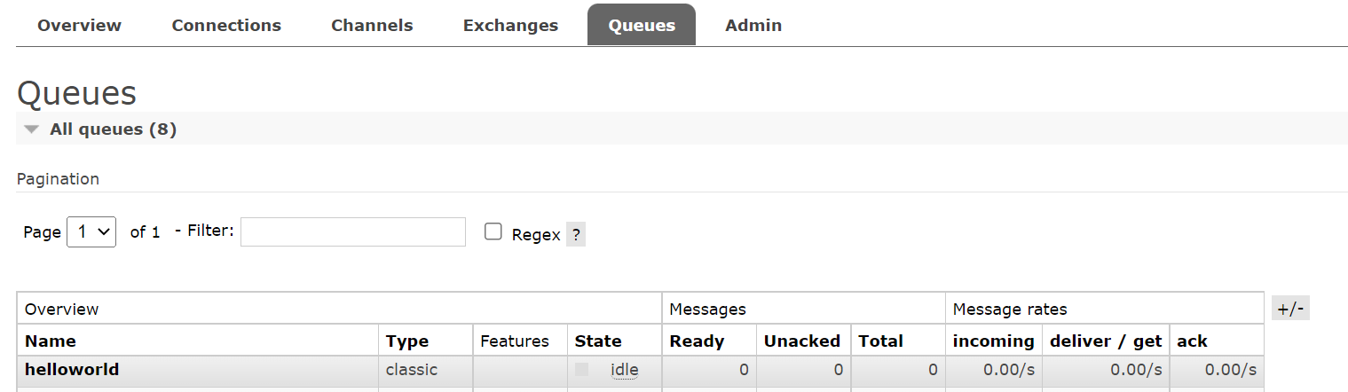Viewport: 1348px width, 392px height.
Task: Sort by the State column header
Action: click(x=598, y=341)
